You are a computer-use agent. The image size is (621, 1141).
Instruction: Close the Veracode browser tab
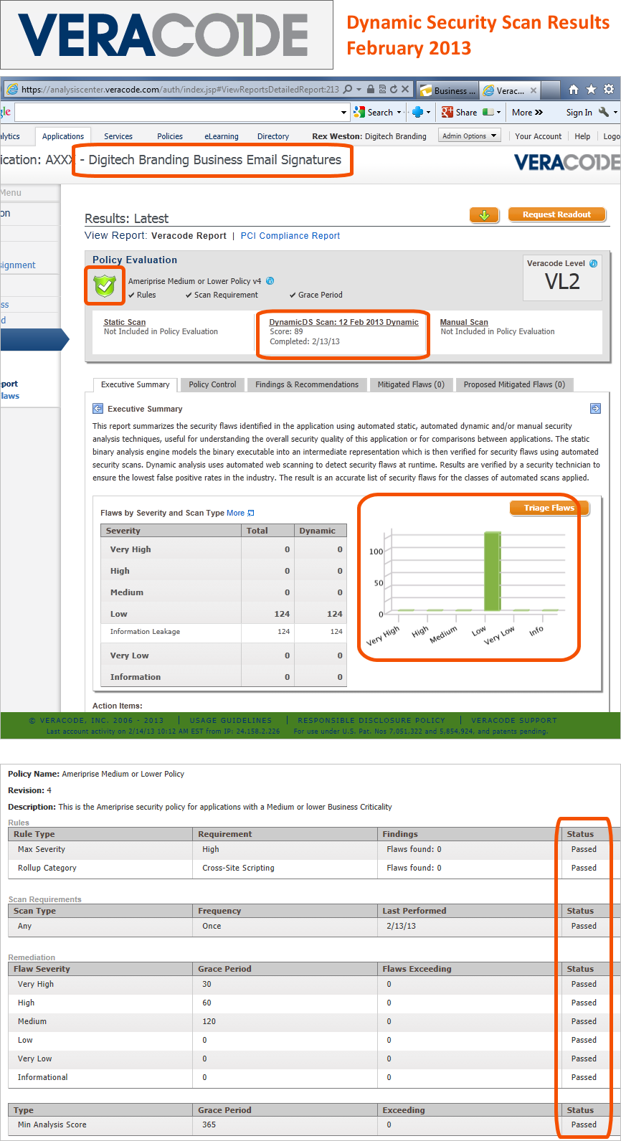[x=533, y=90]
